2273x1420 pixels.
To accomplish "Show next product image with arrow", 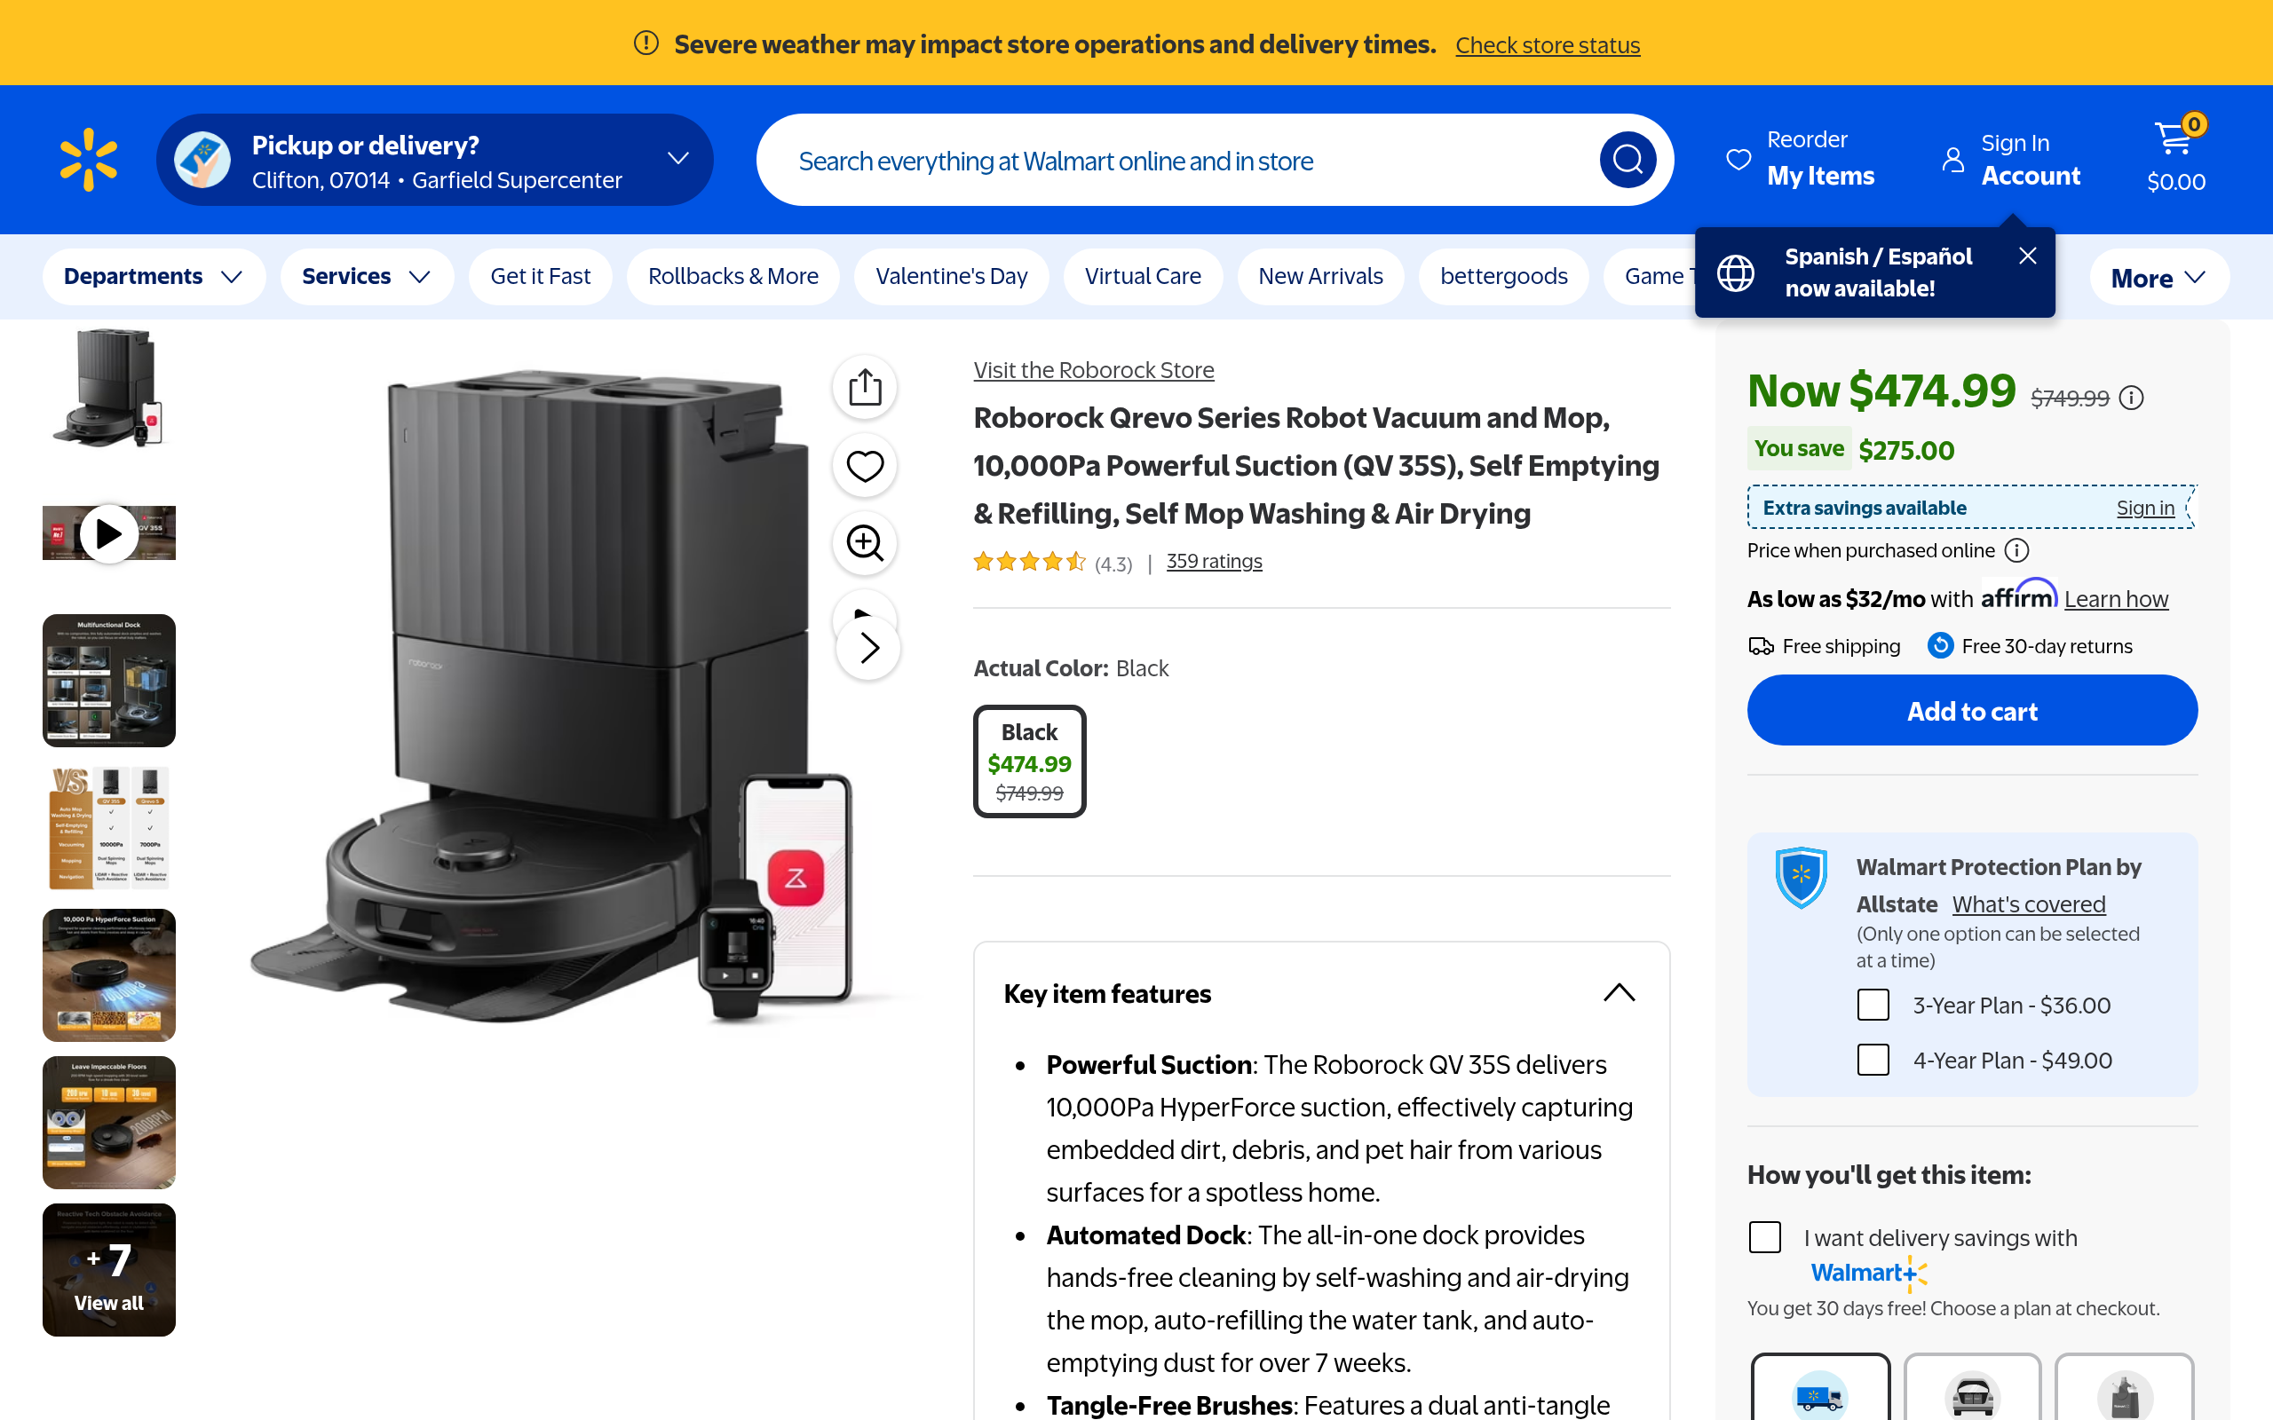I will [869, 648].
